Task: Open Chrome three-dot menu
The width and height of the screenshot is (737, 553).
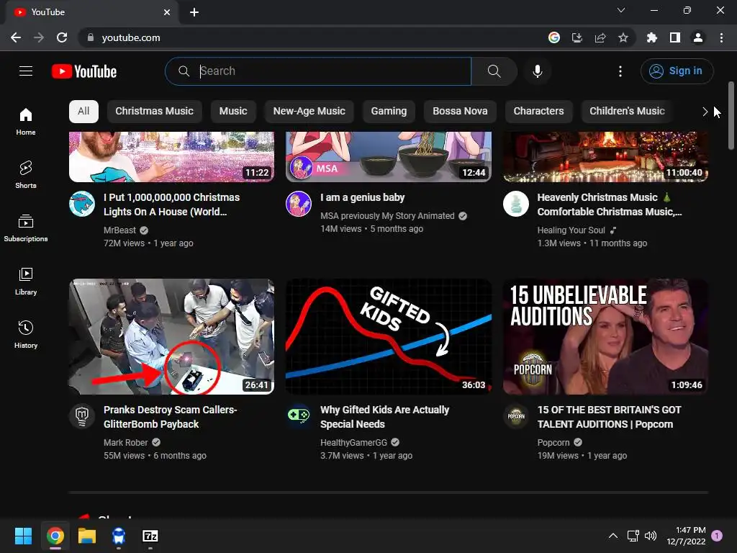Action: [721, 37]
